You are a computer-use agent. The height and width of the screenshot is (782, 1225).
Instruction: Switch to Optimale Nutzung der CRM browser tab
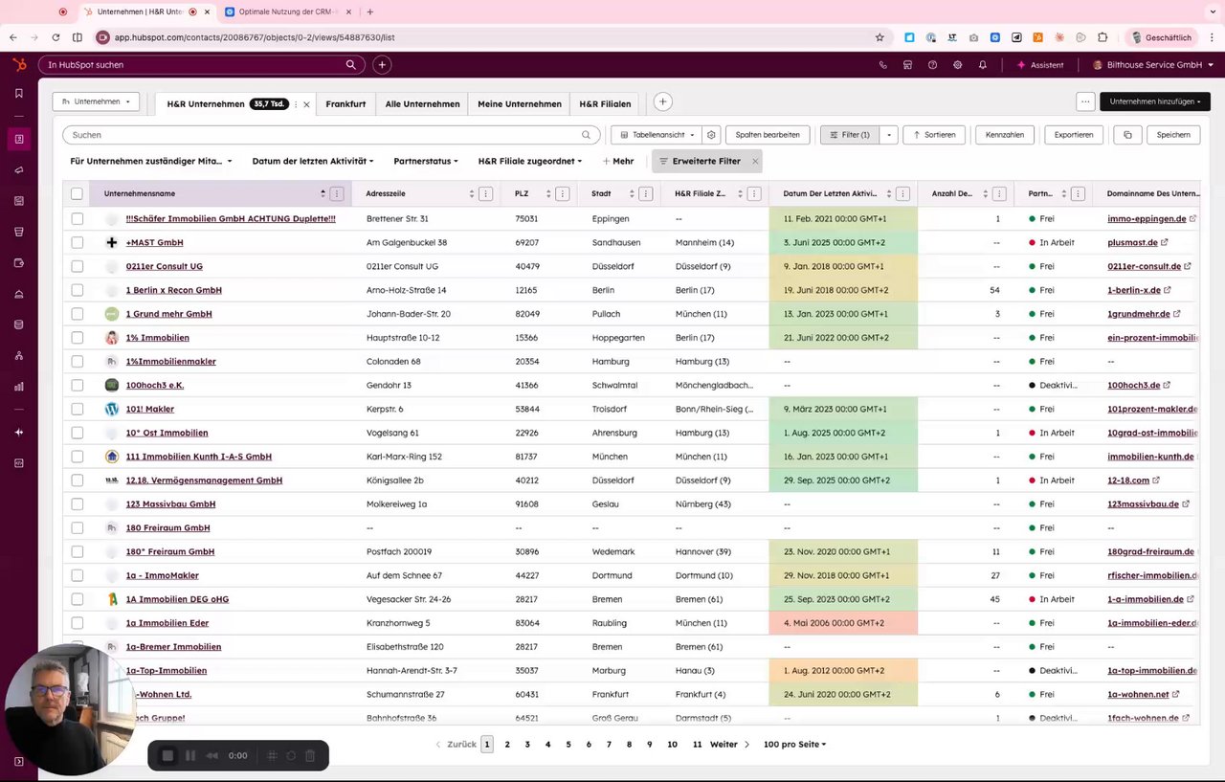[x=288, y=11]
